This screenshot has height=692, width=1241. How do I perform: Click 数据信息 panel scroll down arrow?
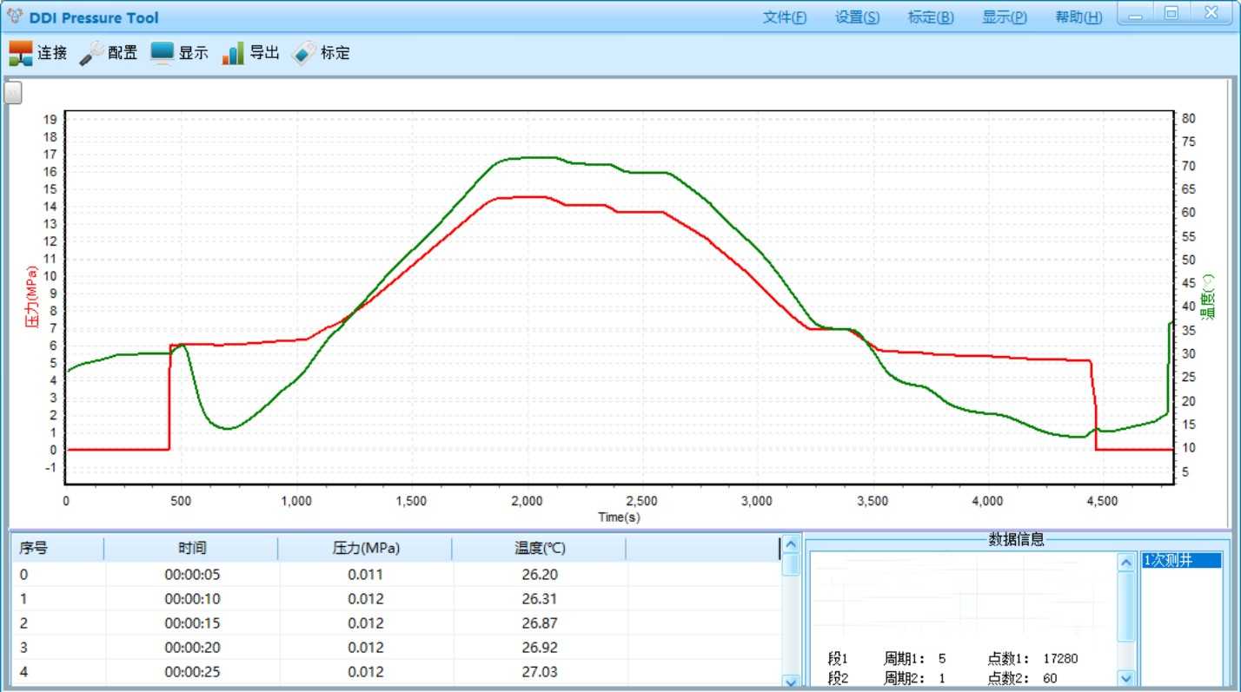1126,678
